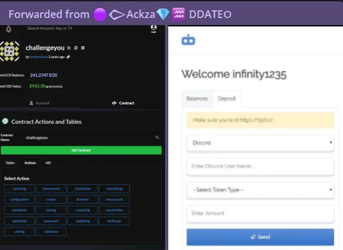
Task: Select the newaccount action
Action: pyautogui.click(x=114, y=199)
